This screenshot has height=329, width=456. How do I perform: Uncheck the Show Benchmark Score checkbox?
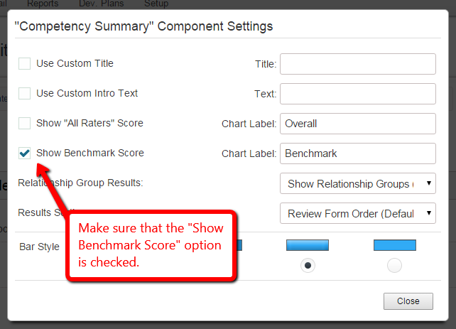point(24,153)
